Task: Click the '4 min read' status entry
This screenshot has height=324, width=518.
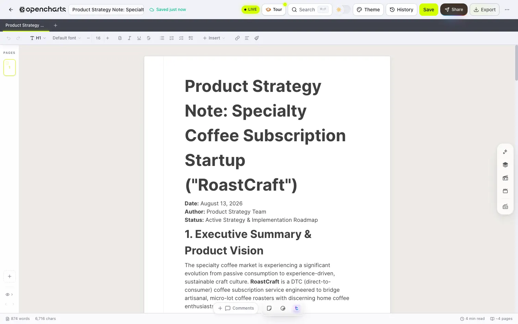Action: [x=472, y=319]
